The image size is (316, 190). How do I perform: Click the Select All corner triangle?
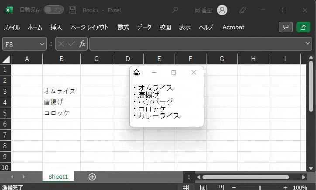6,59
